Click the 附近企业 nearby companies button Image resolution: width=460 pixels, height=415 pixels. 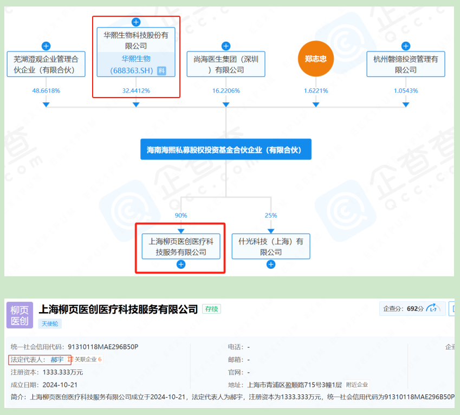[357, 385]
